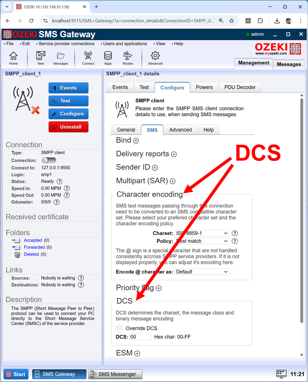Open the browser three-dot menu
Viewport: 308px width, 382px height.
tap(300, 21)
